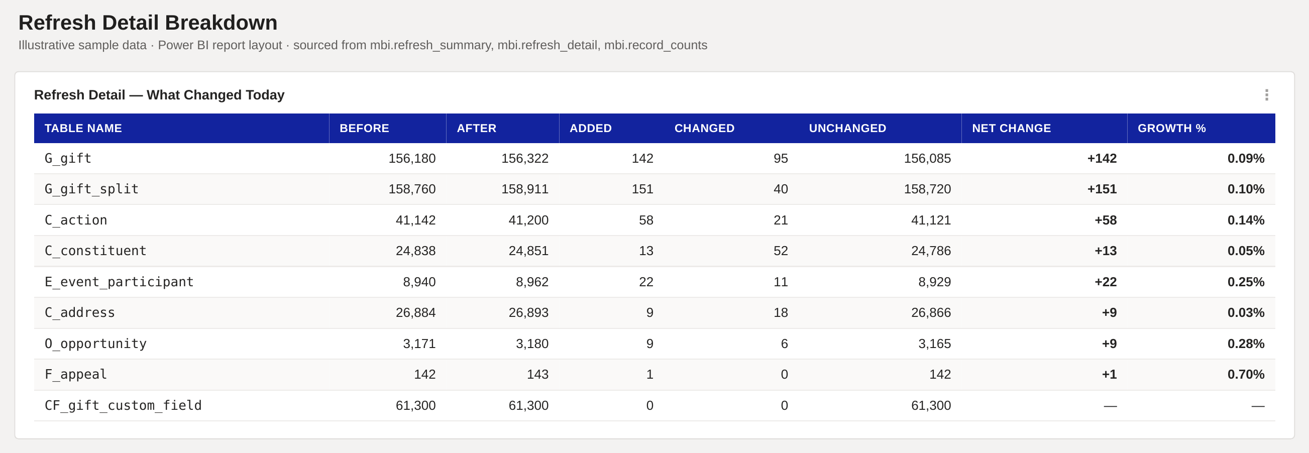Click the +151 net change value
This screenshot has width=1309, height=453.
1102,189
